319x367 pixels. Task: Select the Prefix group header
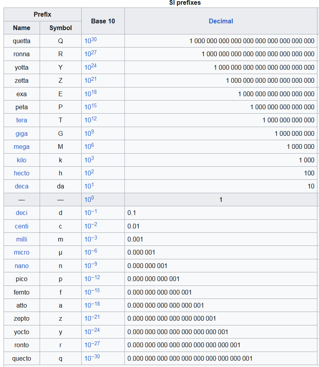(x=43, y=15)
